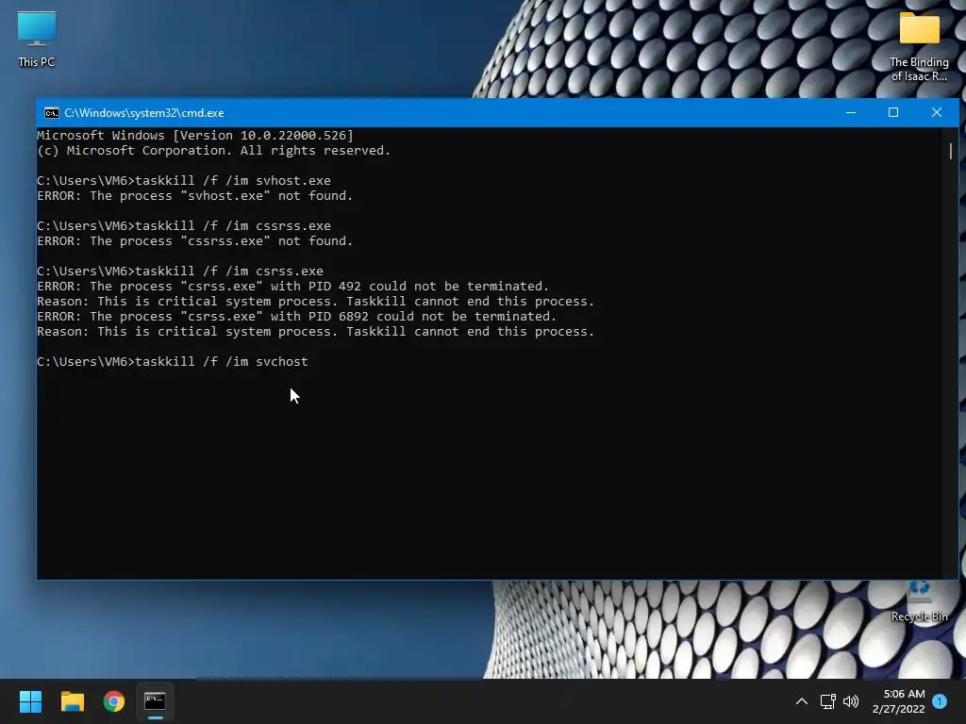The width and height of the screenshot is (966, 724).
Task: Click the 'taskkill /f /im csrss.exe' command line
Action: coord(180,271)
